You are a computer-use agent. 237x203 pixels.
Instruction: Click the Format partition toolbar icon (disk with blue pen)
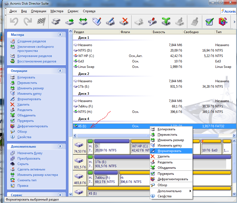pyautogui.click(x=110, y=22)
